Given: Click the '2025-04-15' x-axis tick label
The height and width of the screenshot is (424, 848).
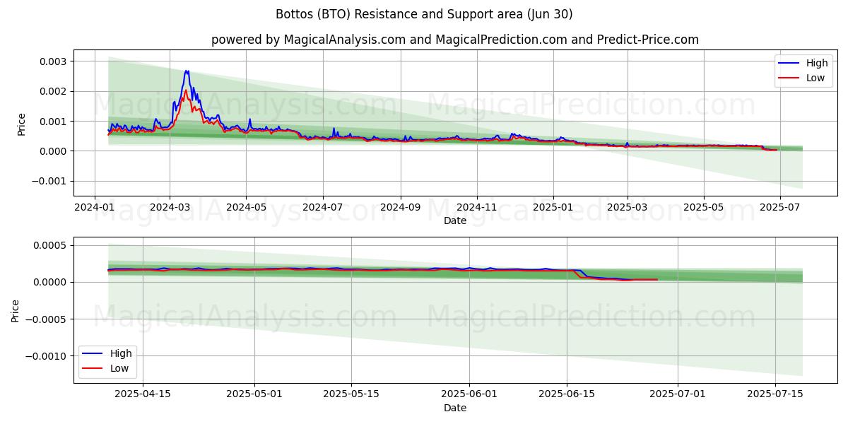Looking at the screenshot, I should 143,394.
